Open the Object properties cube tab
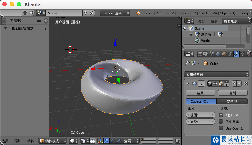 click(224, 54)
